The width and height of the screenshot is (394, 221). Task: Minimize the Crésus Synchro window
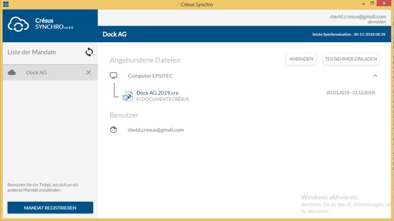[363, 3]
